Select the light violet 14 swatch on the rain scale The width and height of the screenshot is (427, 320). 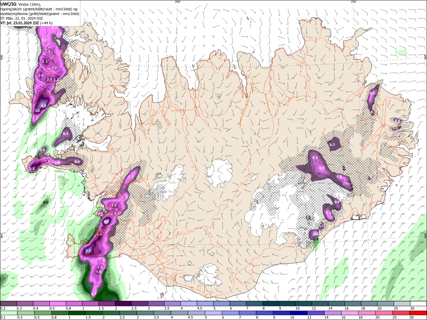pos(332,313)
